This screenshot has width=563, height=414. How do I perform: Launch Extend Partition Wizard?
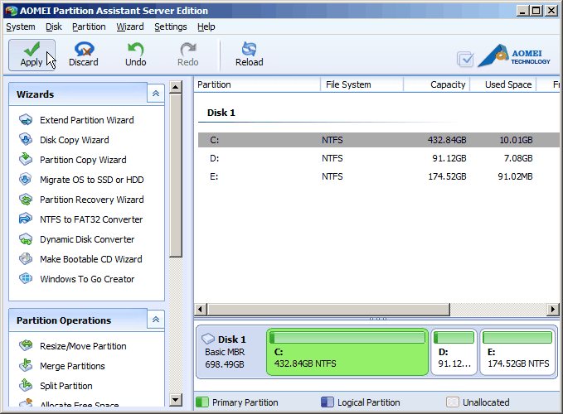(87, 120)
